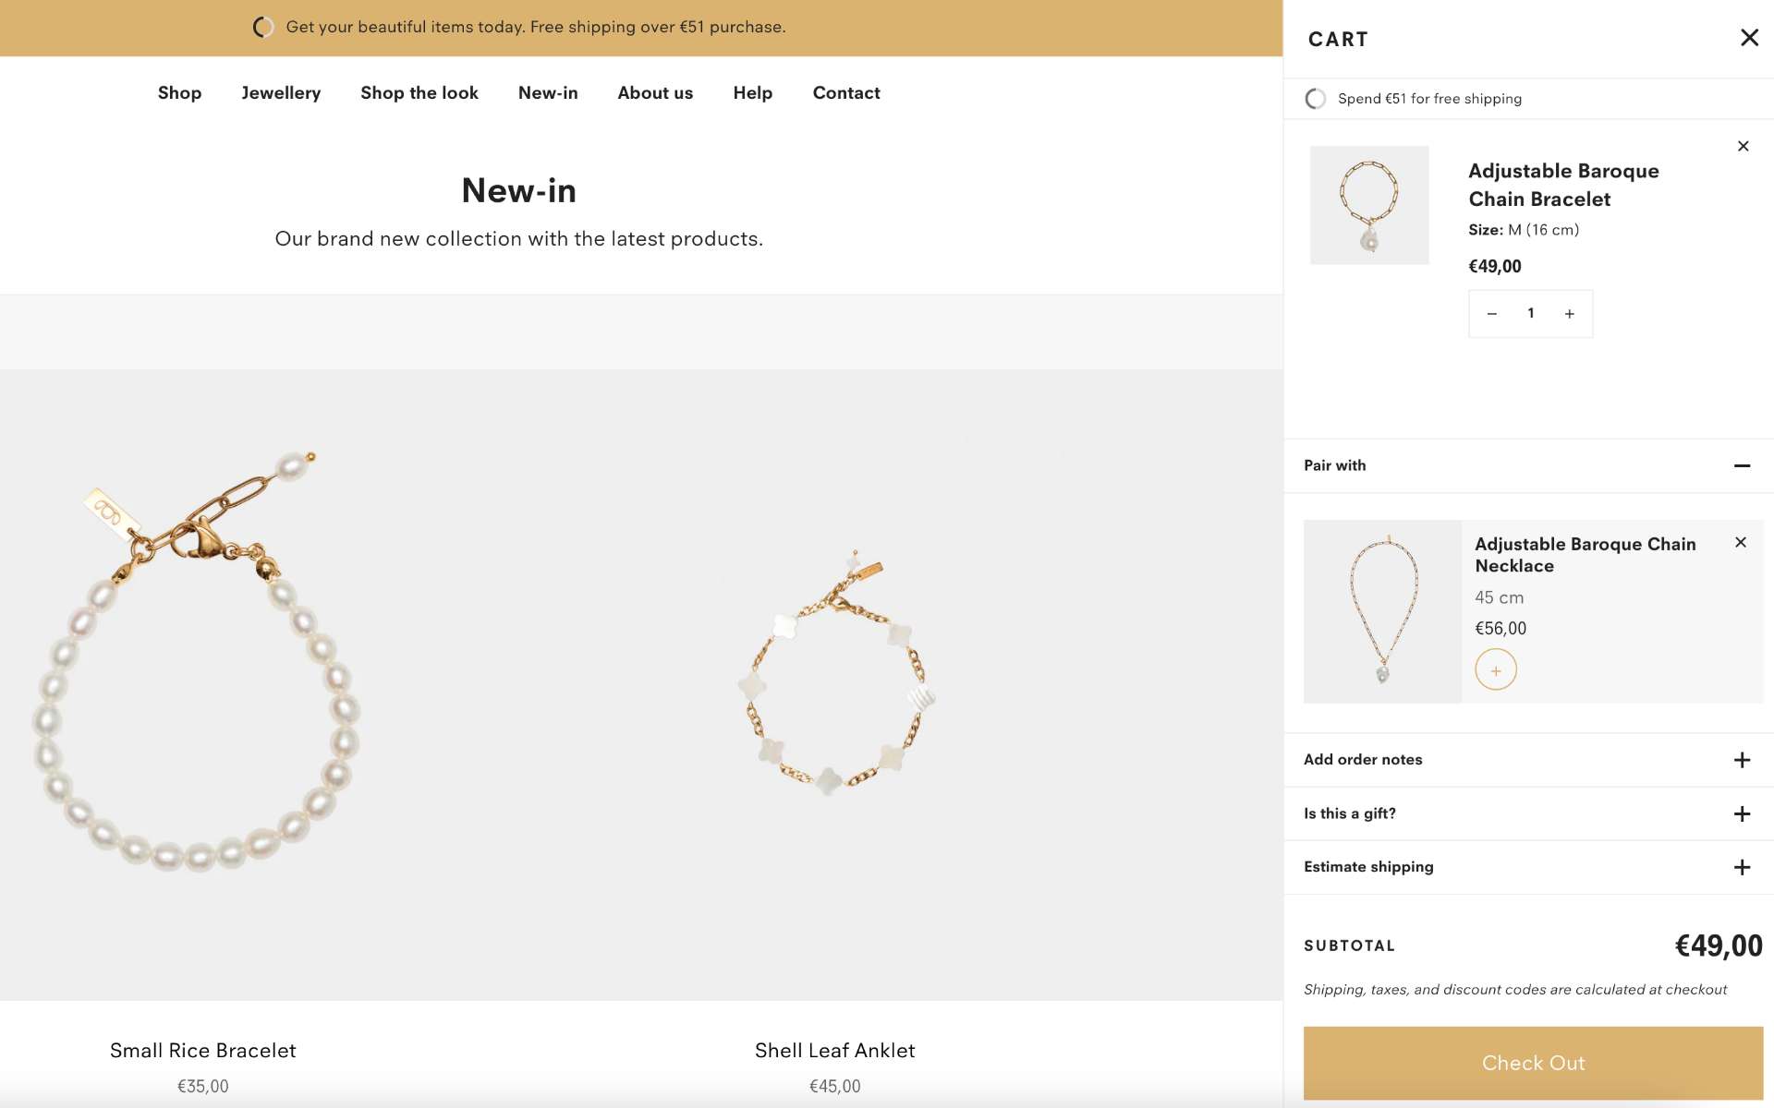Click the Spend €51 for free shipping text
Viewport: 1774px width, 1108px height.
pyautogui.click(x=1429, y=99)
